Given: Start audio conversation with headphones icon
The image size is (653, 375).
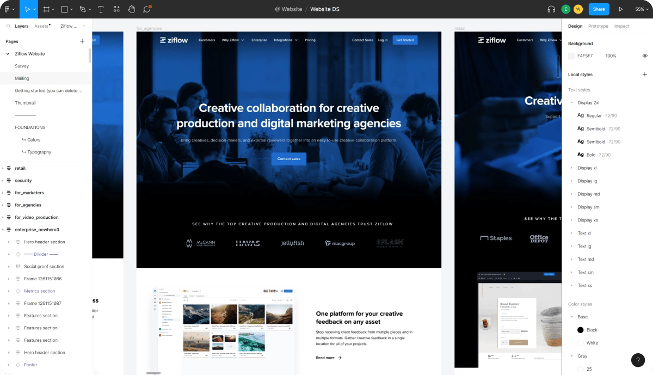Looking at the screenshot, I should pos(551,9).
